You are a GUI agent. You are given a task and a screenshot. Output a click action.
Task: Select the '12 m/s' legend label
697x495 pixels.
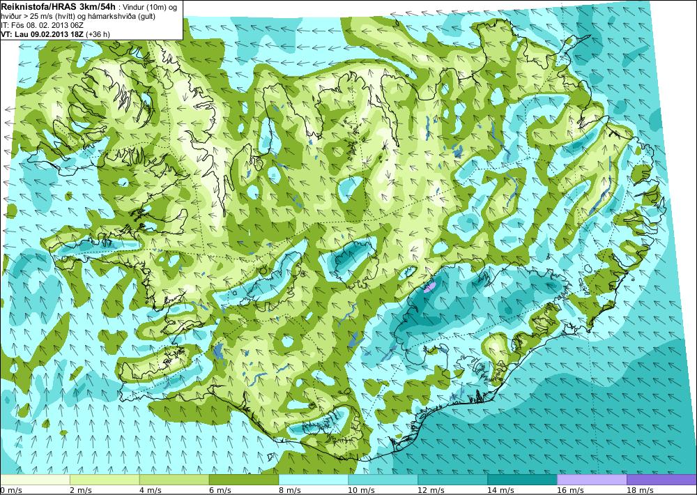(x=431, y=490)
